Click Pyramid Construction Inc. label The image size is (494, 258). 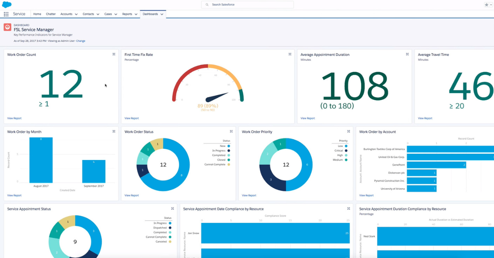click(389, 181)
